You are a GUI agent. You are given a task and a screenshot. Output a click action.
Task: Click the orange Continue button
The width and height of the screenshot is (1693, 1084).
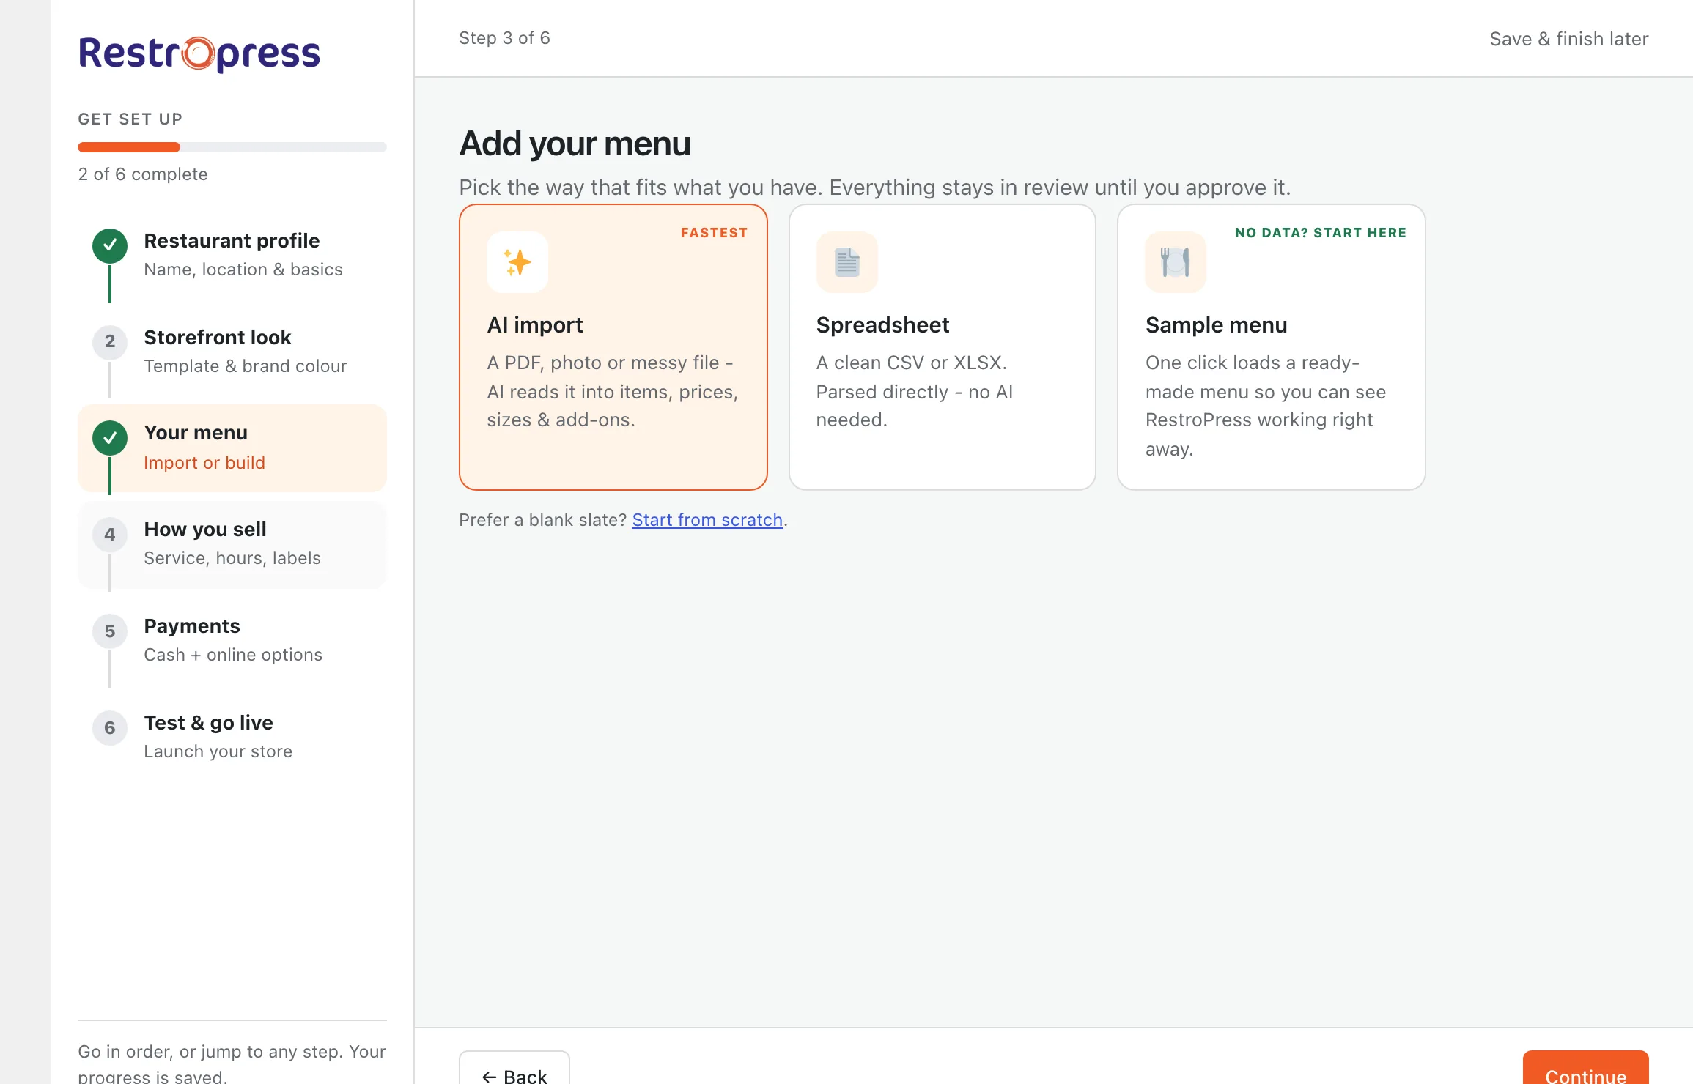pos(1586,1068)
